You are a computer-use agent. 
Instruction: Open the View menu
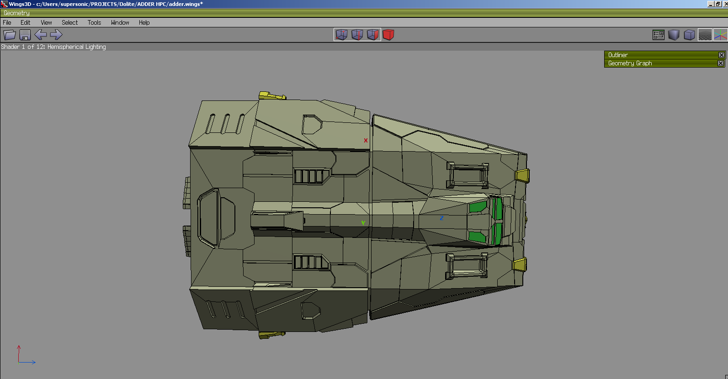click(x=46, y=22)
